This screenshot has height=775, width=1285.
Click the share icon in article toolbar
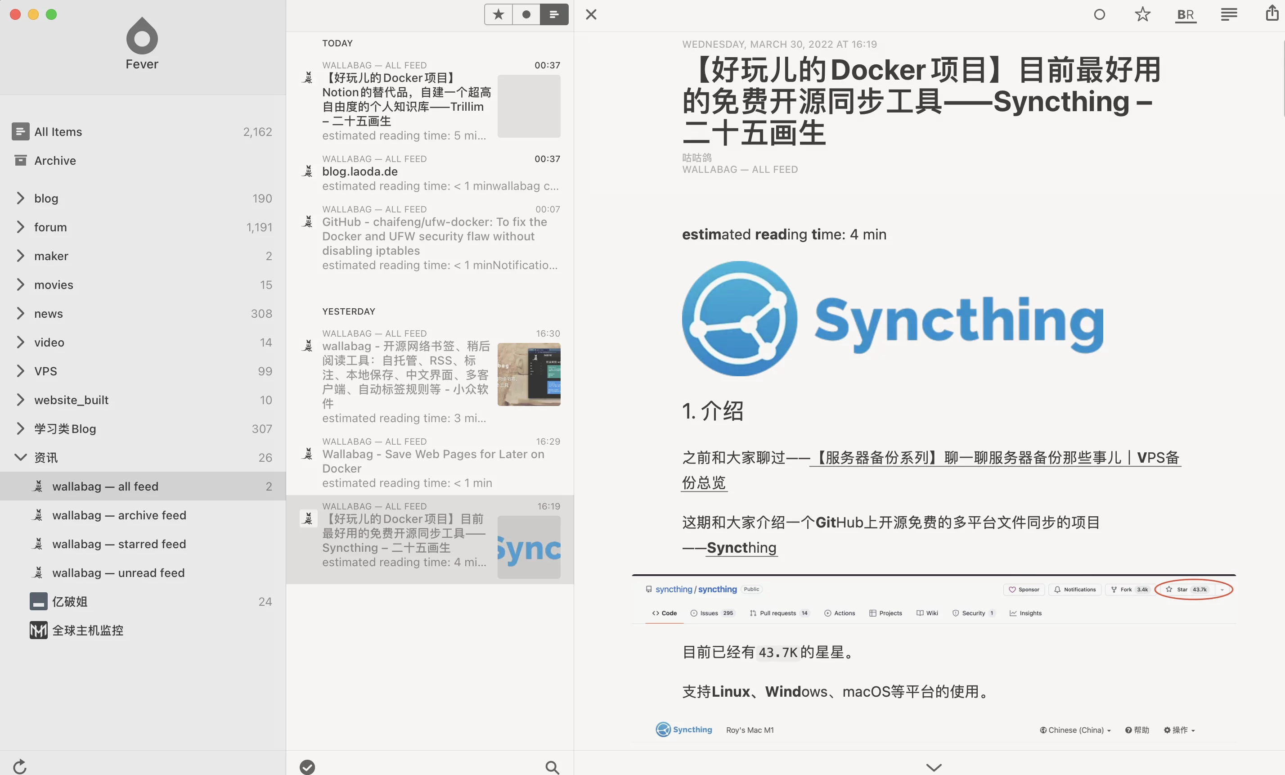pyautogui.click(x=1272, y=14)
